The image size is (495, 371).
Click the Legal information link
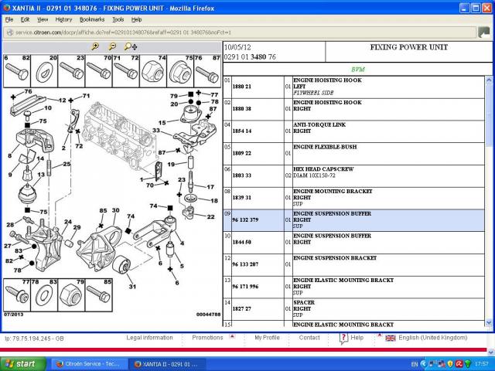(149, 338)
